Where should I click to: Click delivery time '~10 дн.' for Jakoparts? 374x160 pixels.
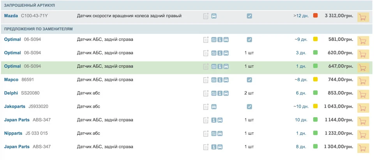click(301, 106)
